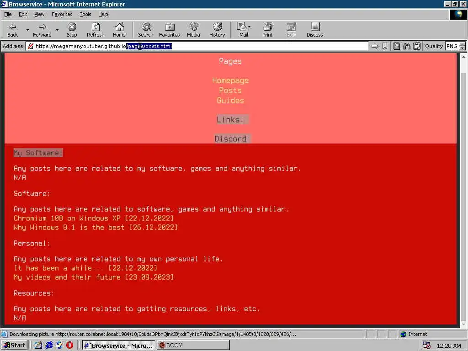Screen dimensions: 468x351
Task: Open post My videos and their future
Action: point(93,277)
